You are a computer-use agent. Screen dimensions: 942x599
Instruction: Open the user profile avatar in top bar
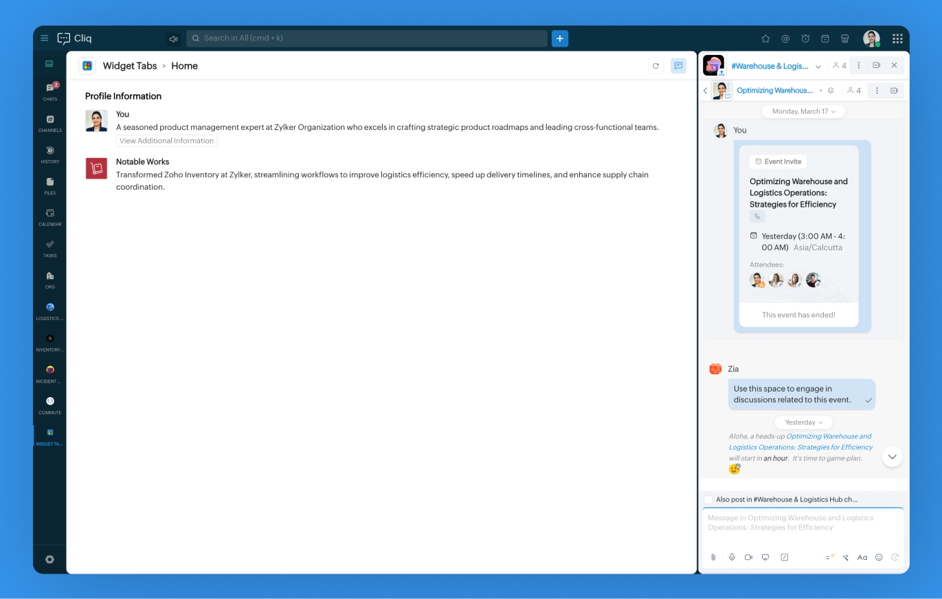(871, 38)
